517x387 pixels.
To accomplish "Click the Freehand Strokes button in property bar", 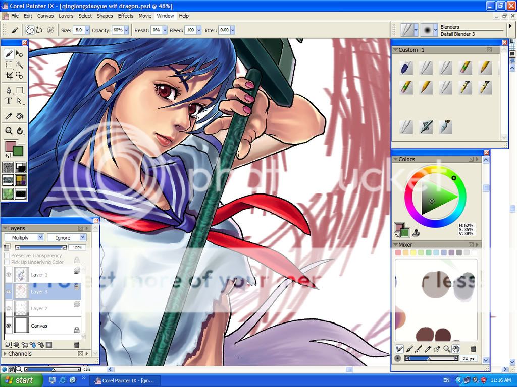I will click(30, 30).
